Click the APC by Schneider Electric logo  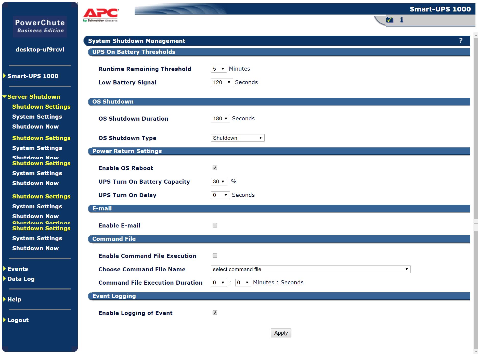point(101,15)
